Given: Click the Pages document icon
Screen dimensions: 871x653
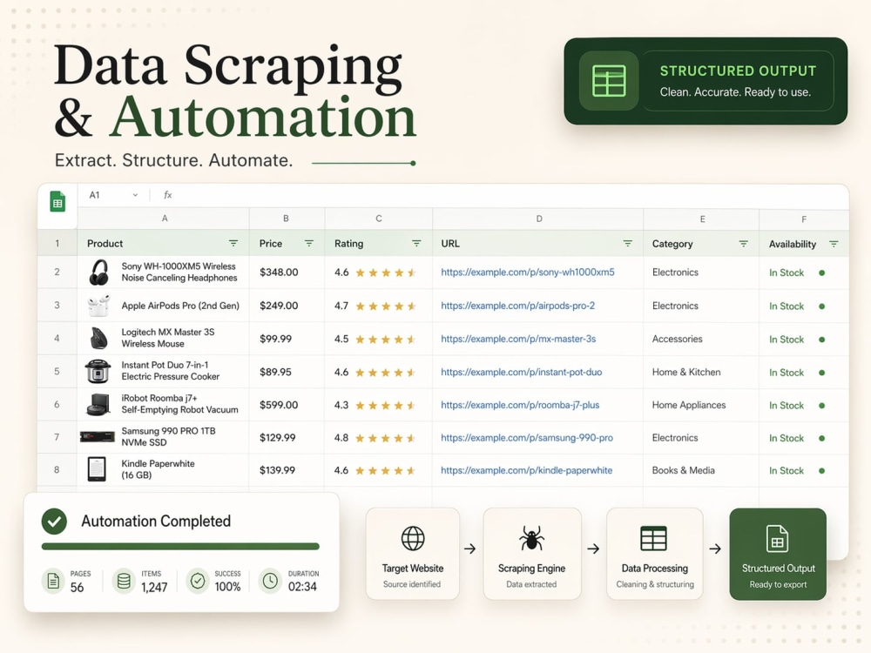Looking at the screenshot, I should click(53, 581).
